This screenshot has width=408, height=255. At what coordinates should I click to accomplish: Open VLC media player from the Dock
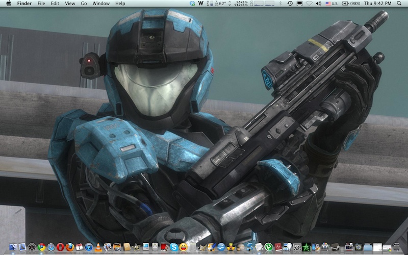[98, 247]
